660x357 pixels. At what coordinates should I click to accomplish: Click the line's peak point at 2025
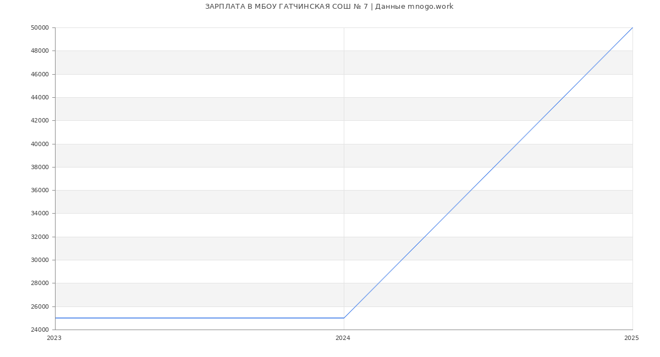pyautogui.click(x=632, y=27)
